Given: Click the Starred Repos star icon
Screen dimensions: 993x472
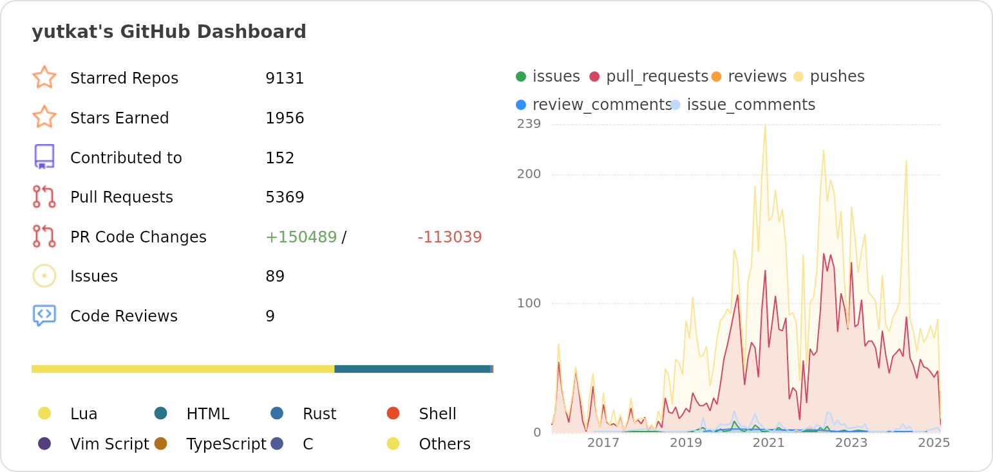Looking at the screenshot, I should (x=44, y=77).
